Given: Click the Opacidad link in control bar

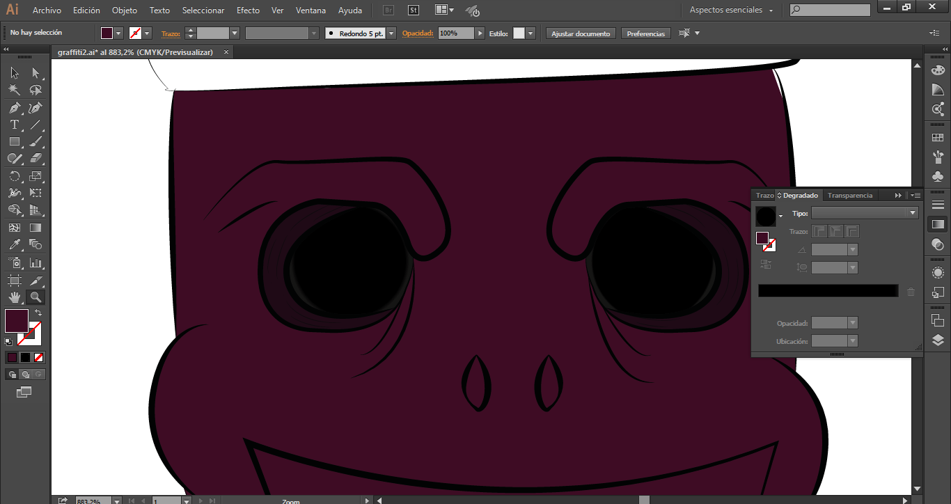Looking at the screenshot, I should (418, 33).
